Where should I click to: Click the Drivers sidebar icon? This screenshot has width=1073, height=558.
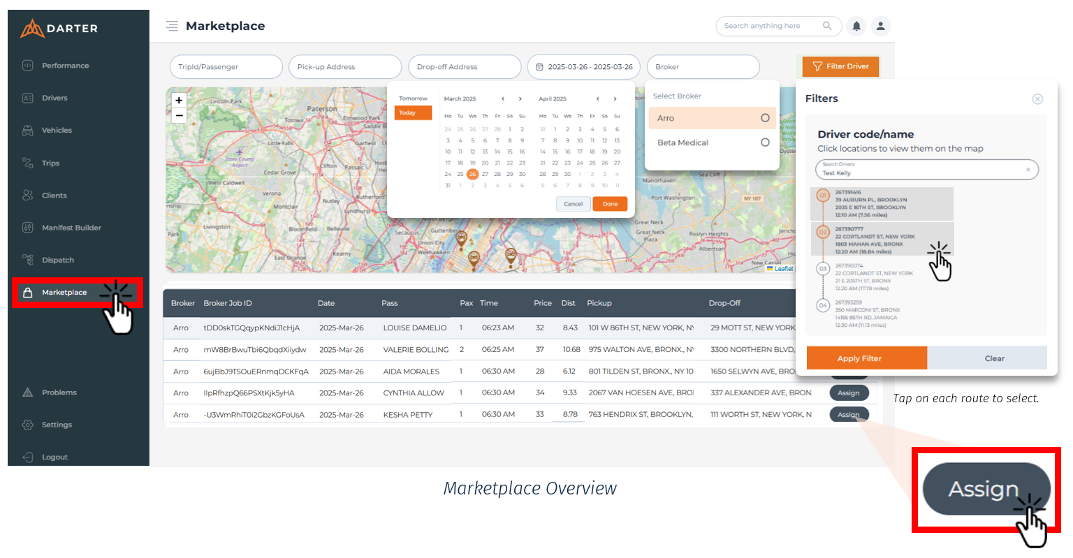click(x=28, y=98)
